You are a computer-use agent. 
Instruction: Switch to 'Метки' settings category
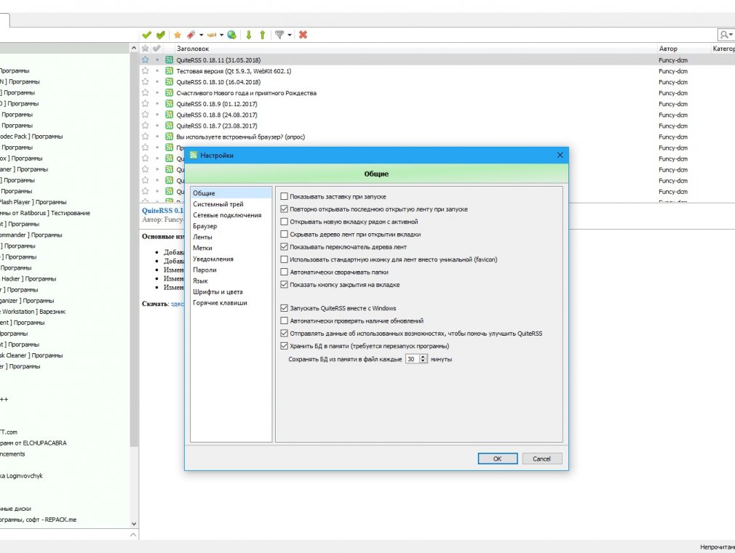pos(202,248)
